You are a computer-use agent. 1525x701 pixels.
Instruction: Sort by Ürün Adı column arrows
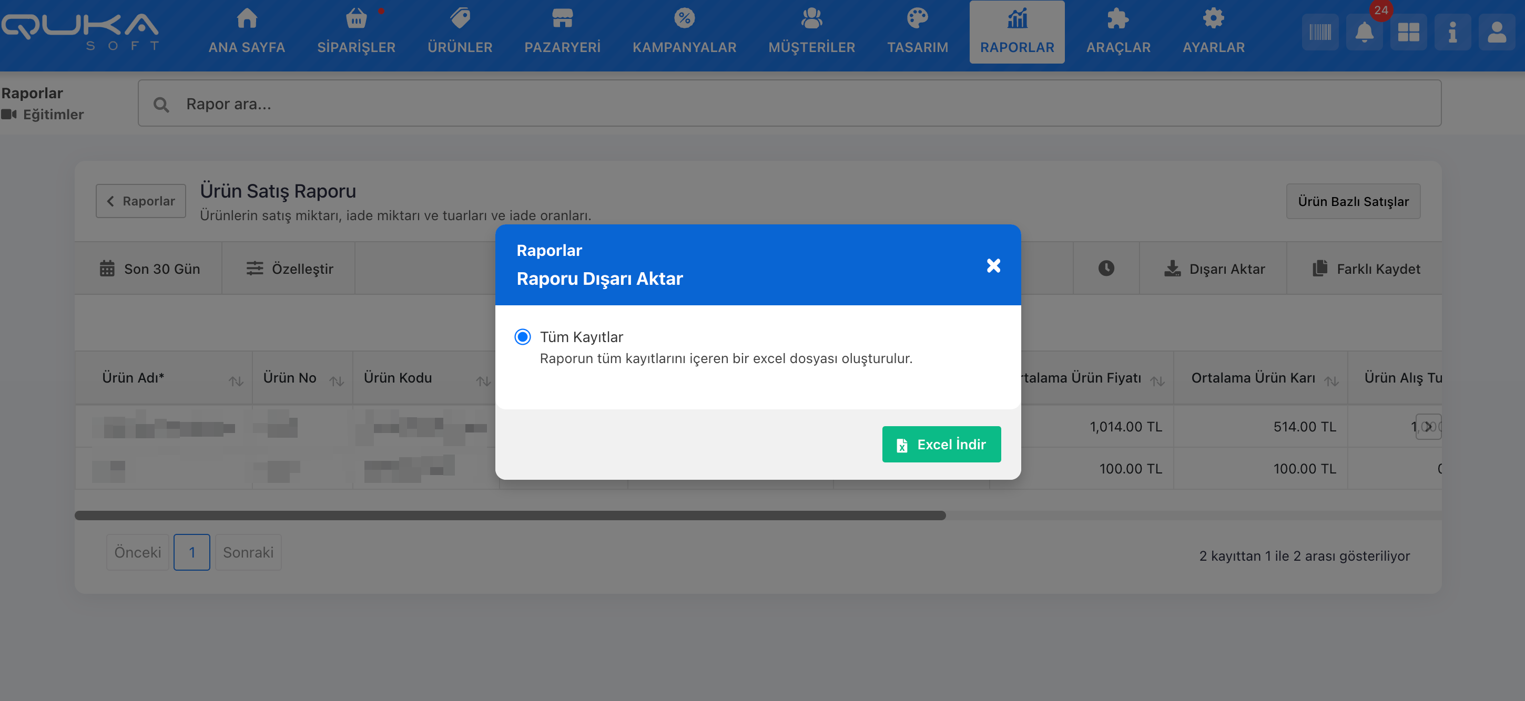(236, 382)
